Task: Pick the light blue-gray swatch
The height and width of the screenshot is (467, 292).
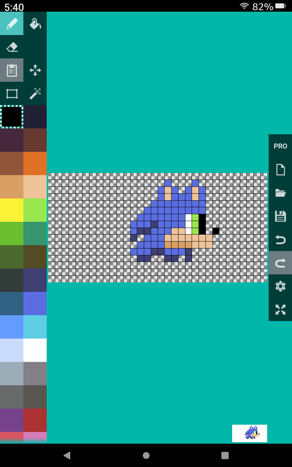Action: point(12,374)
